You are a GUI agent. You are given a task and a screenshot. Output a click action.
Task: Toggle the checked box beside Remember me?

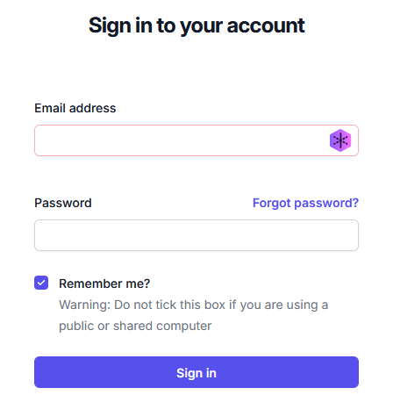click(x=41, y=283)
